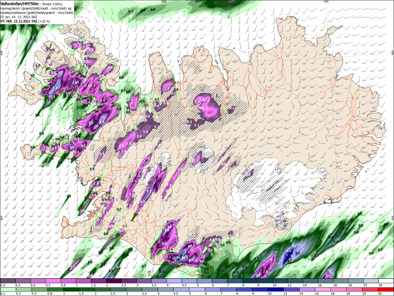This screenshot has height=296, width=394.
Task: Click the dark green 1 swatch in lower legend bar
Action: pos(71,290)
